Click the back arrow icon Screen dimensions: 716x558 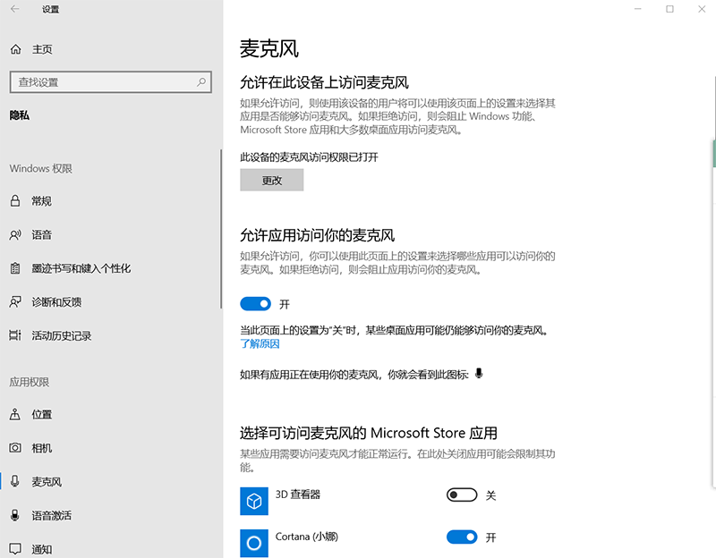pyautogui.click(x=14, y=9)
